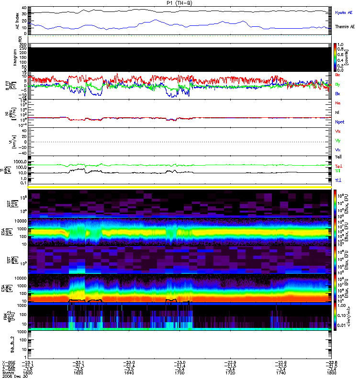Viewport: 359px width, 383px height.
Task: Select the red Te⊥ legend label
Action: pos(338,166)
